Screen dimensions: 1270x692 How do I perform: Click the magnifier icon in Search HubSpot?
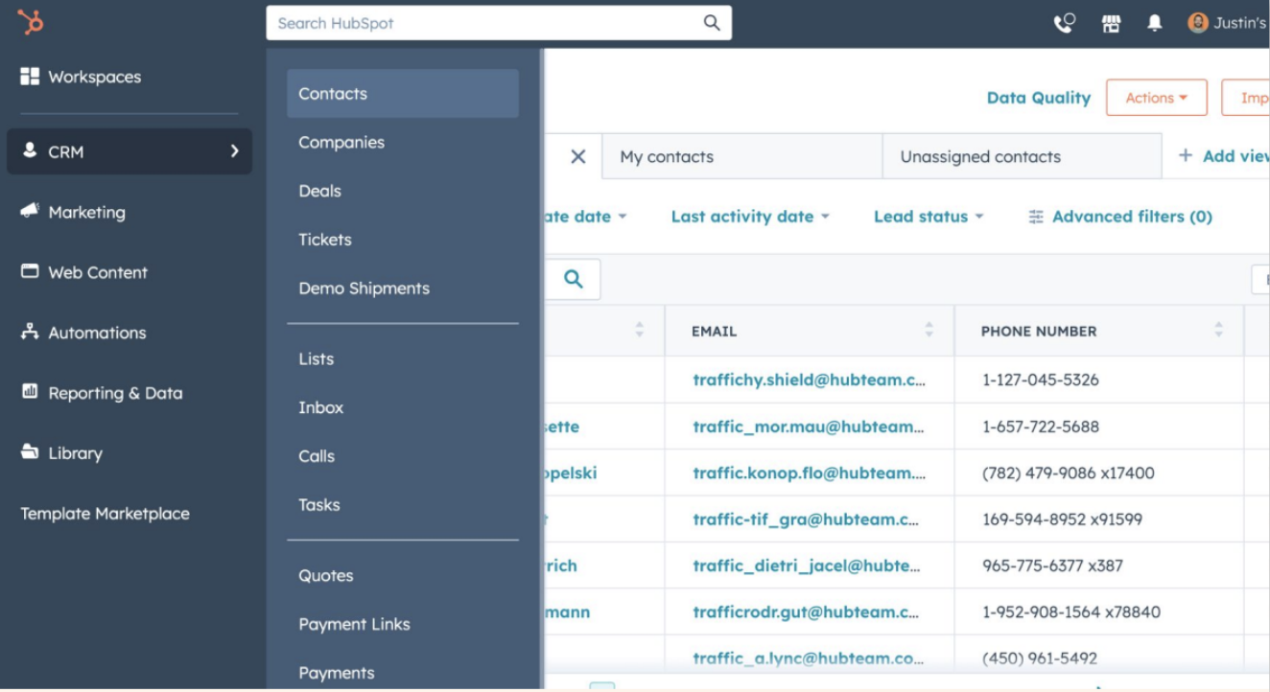(712, 22)
